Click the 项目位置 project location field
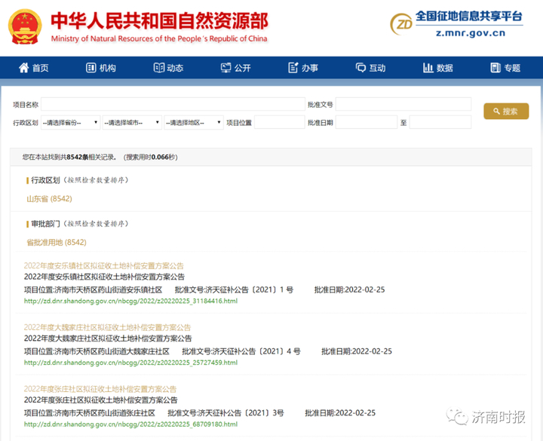 (278, 122)
